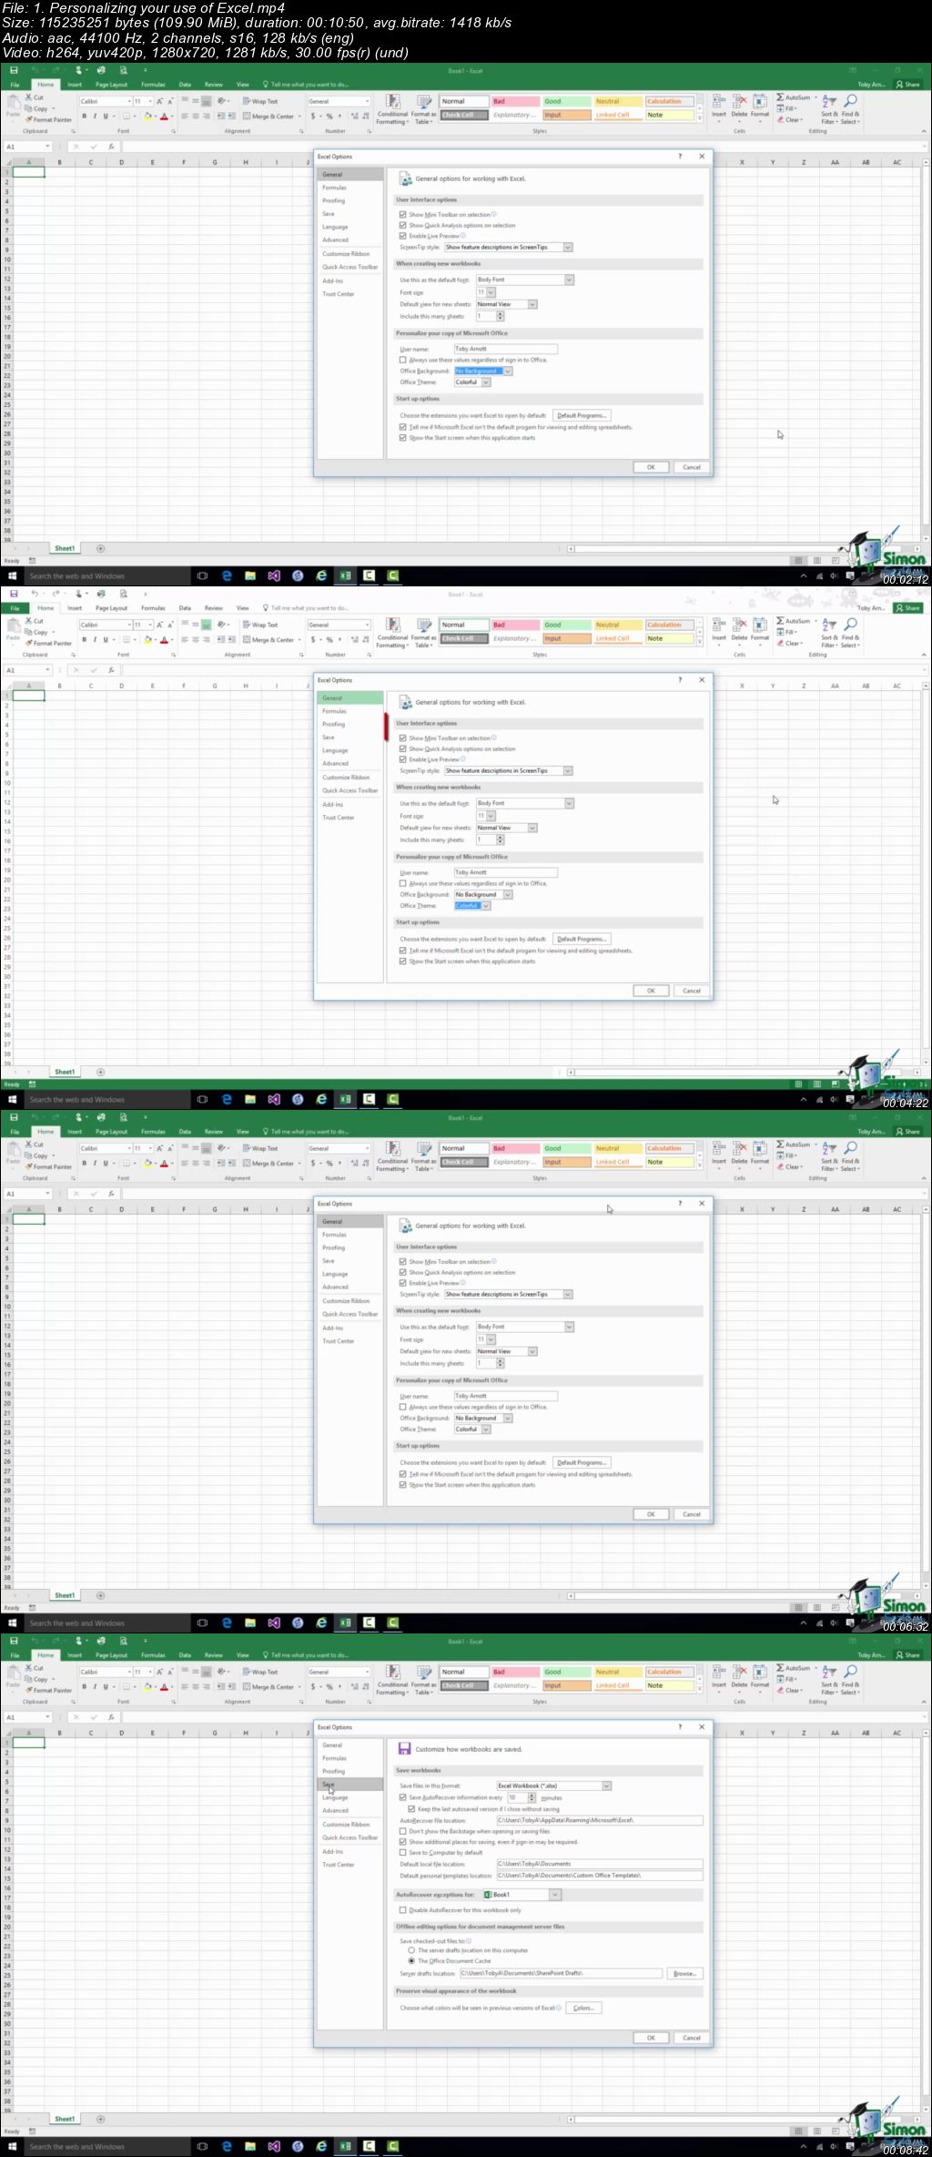This screenshot has width=932, height=2157.
Task: In the 00:02:12 frame, click the AutoSum icon
Action: (780, 97)
